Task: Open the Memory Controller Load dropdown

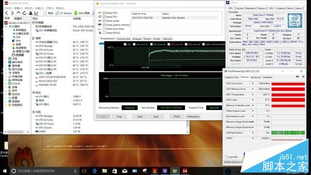Action: pos(253,105)
